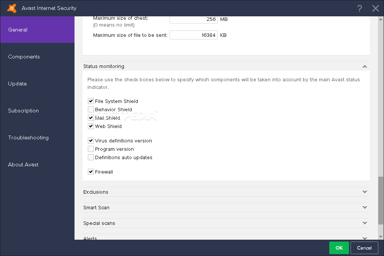Enable the Behavior Shield checkbox

coord(91,110)
